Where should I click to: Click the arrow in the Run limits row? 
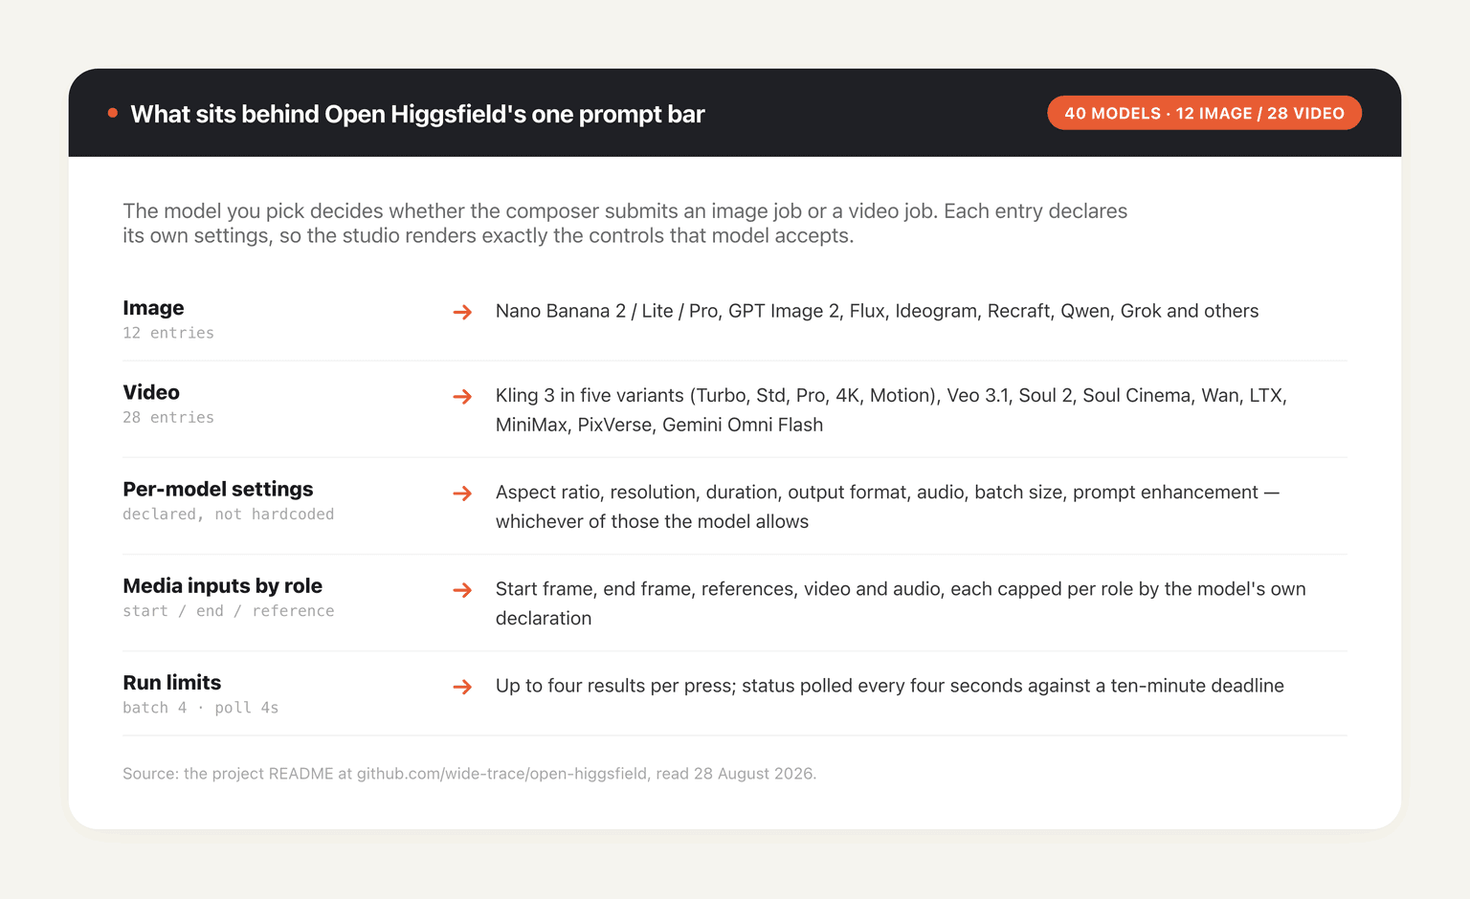tap(462, 687)
